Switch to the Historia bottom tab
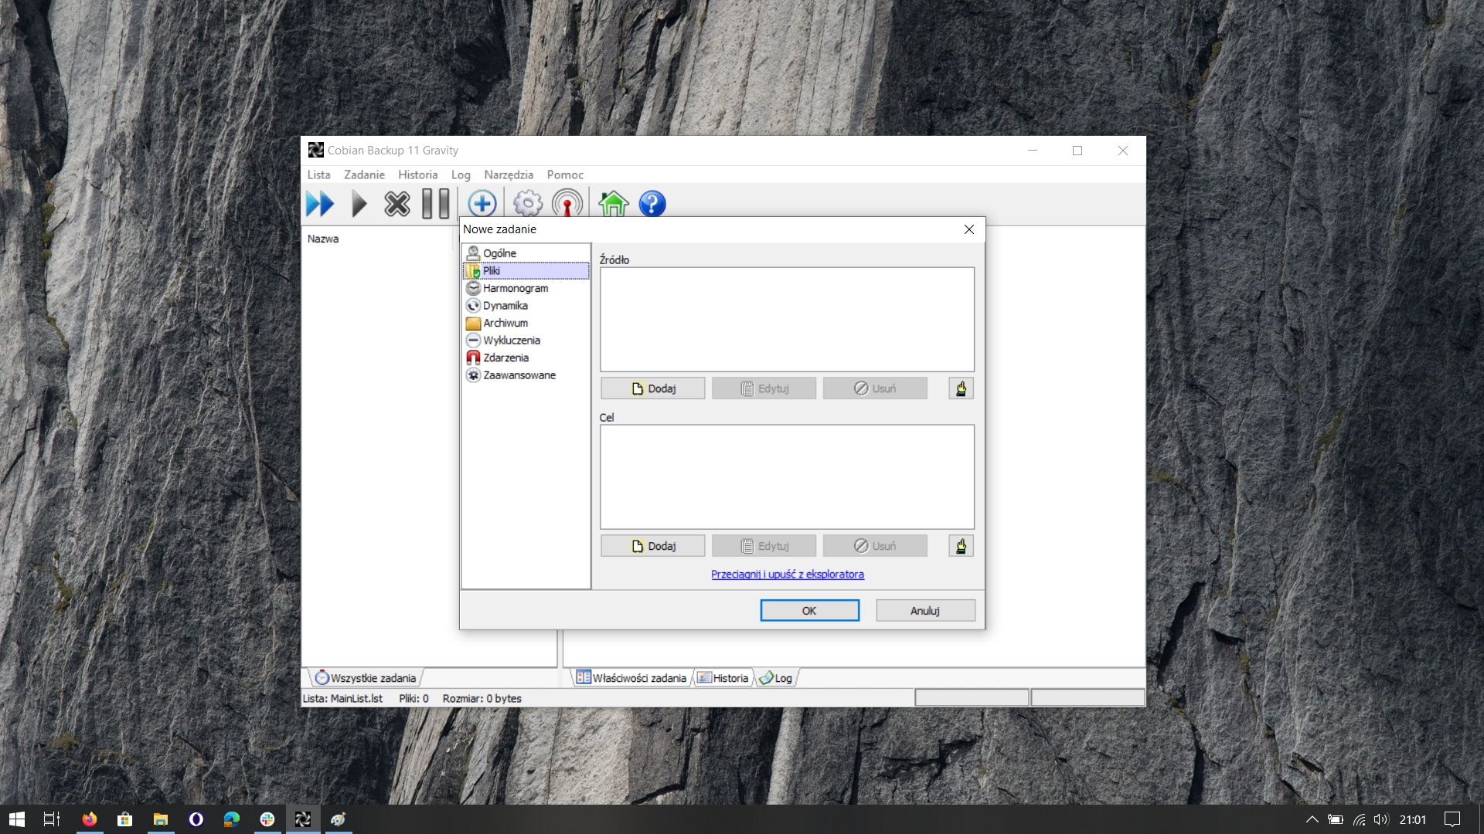The width and height of the screenshot is (1484, 834). point(723,678)
